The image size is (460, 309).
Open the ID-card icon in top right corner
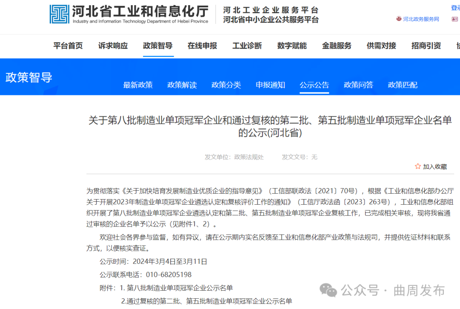[455, 20]
